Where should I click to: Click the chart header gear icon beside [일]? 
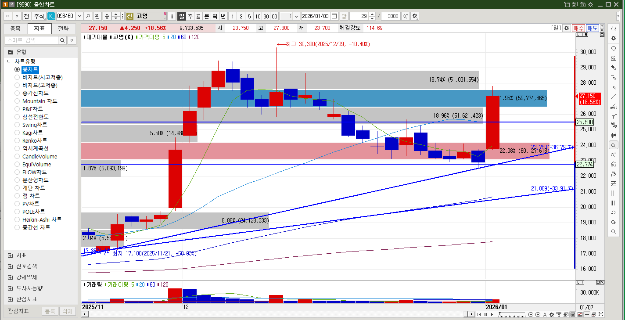pyautogui.click(x=567, y=28)
